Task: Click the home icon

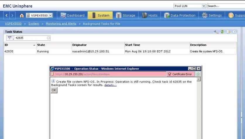Action: [x=22, y=16]
